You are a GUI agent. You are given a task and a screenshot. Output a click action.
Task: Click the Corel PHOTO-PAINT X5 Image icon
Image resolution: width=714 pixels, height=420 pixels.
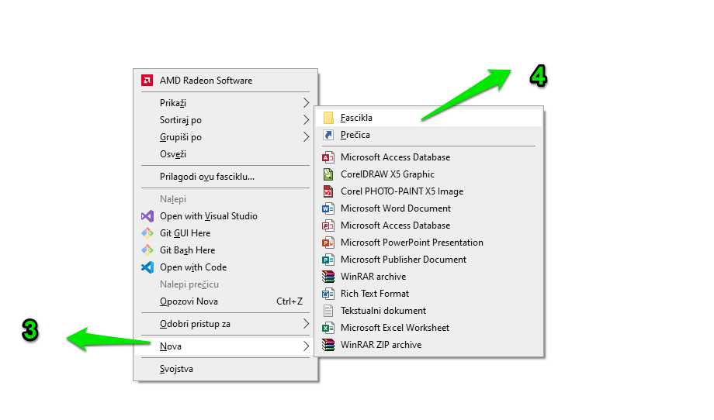coord(328,191)
